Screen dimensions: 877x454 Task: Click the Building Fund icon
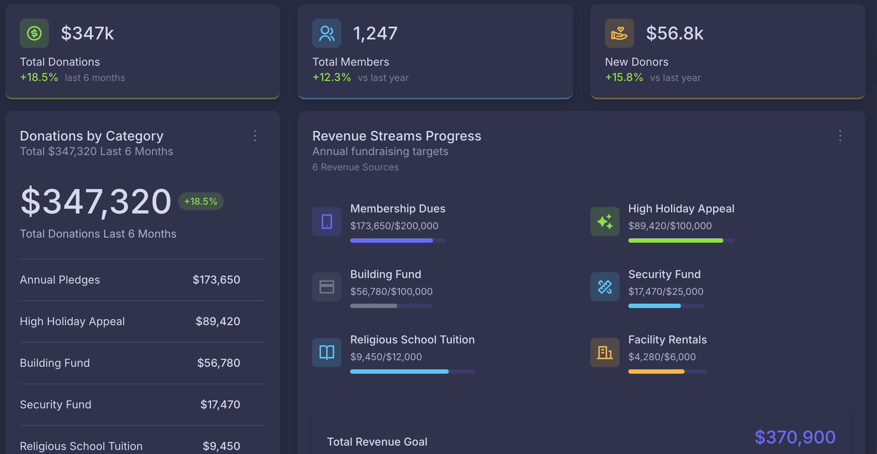pos(327,287)
